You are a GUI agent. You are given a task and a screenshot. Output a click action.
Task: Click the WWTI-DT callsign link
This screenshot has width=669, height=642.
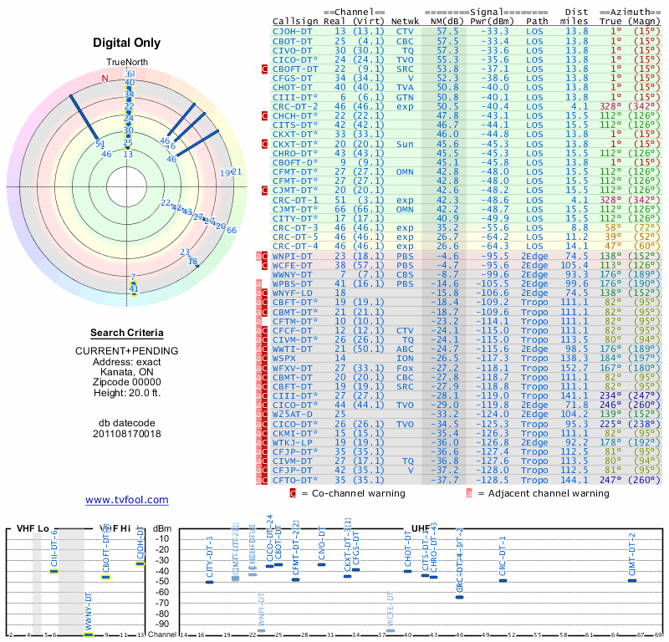coord(293,349)
